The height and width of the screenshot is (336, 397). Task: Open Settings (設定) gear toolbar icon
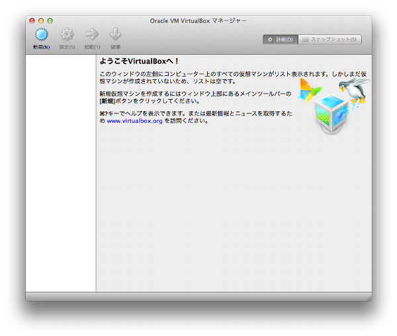(67, 34)
